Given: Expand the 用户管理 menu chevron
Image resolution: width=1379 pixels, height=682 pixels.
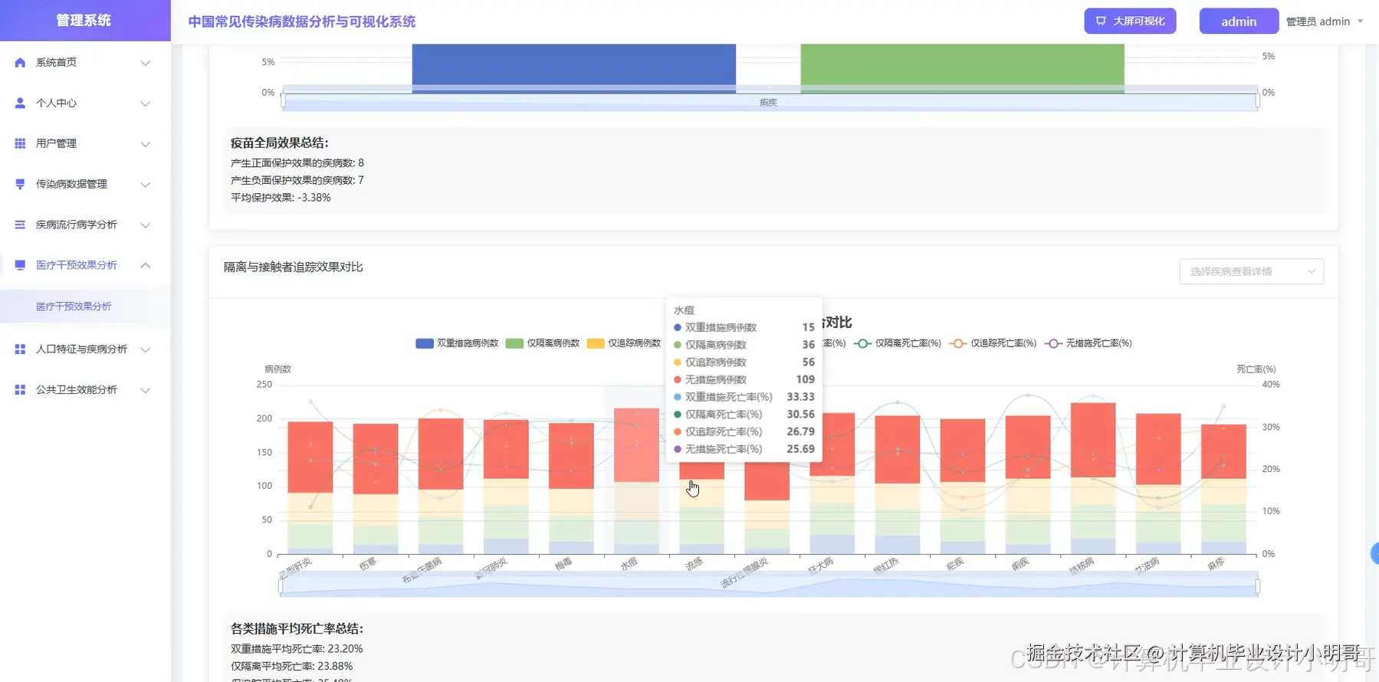Looking at the screenshot, I should pyautogui.click(x=145, y=144).
